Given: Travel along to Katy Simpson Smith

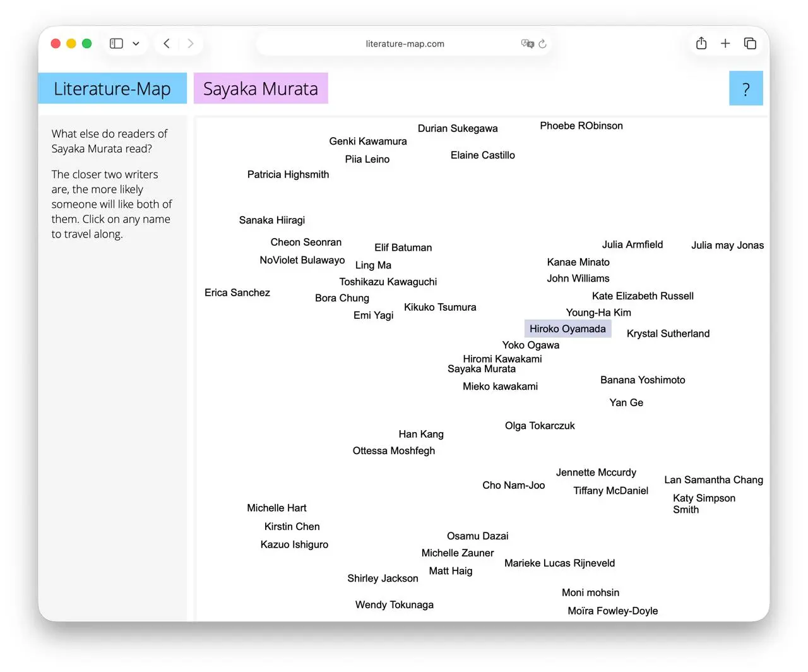Looking at the screenshot, I should [704, 503].
